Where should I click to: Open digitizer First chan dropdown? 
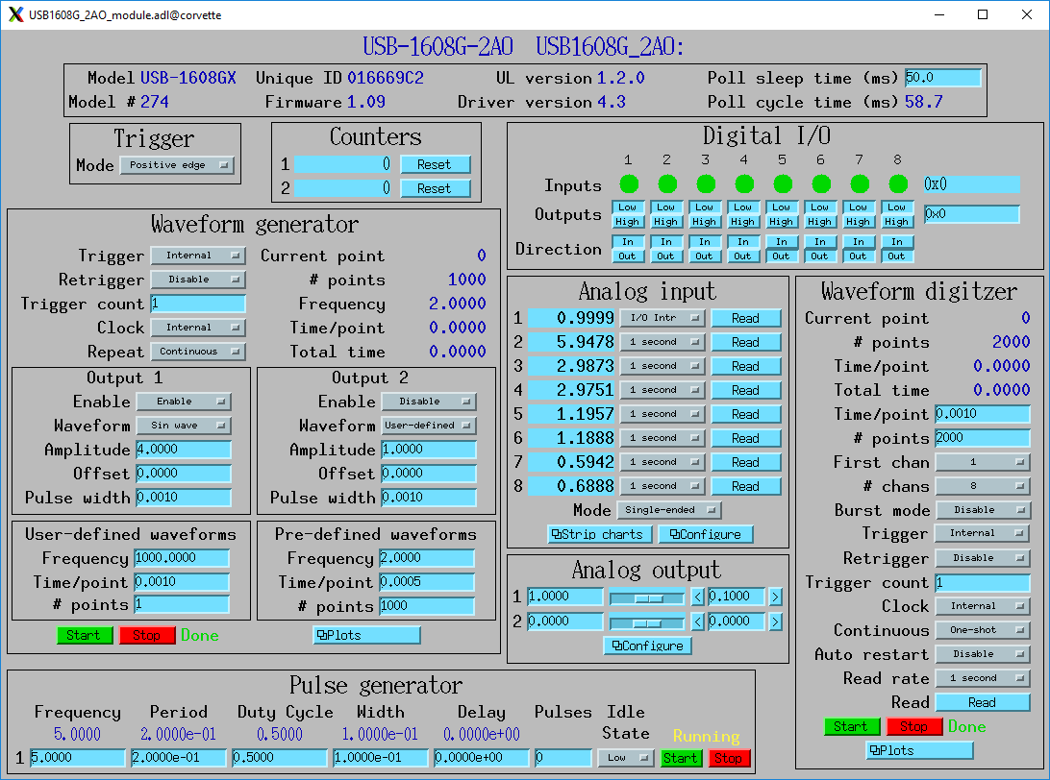click(983, 462)
